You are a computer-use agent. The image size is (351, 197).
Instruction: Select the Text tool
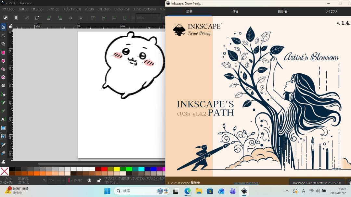pos(3,119)
